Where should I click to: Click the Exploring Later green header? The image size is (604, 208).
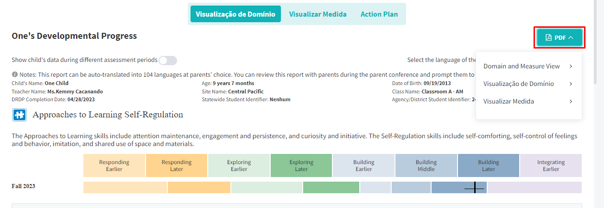coord(301,165)
